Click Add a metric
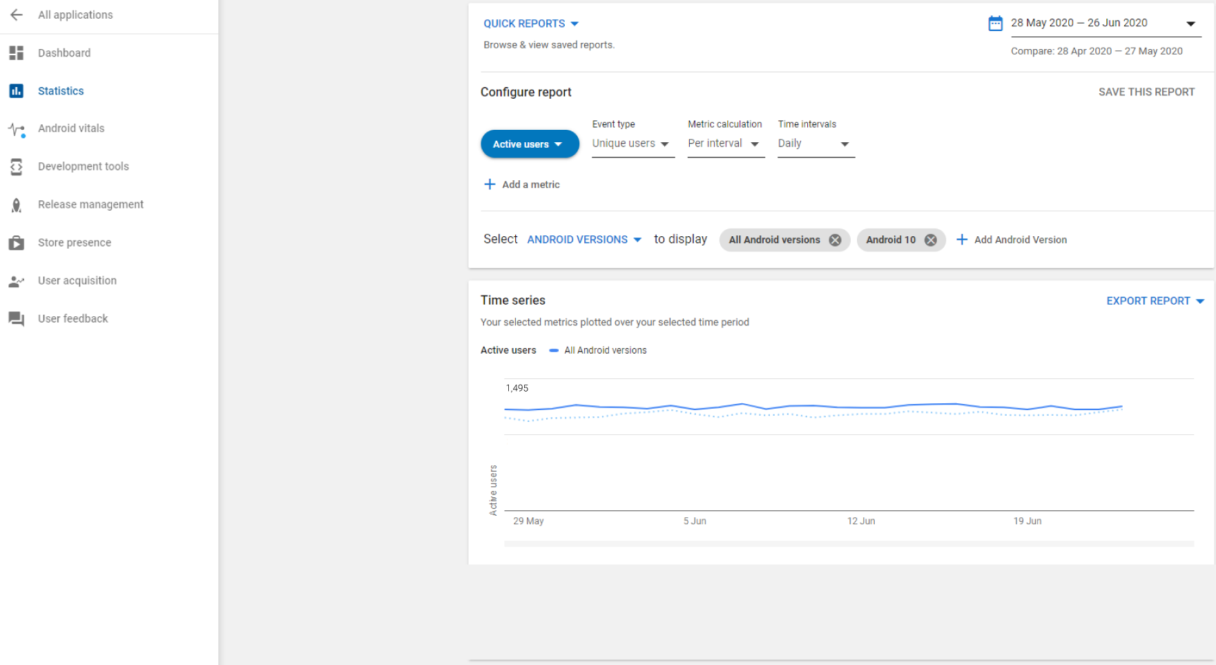 coord(522,184)
